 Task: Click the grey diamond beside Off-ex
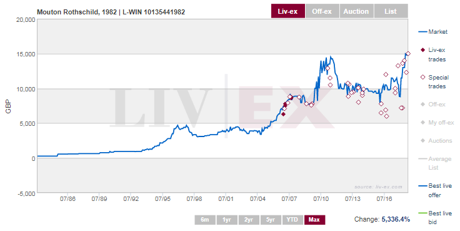pyautogui.click(x=422, y=105)
